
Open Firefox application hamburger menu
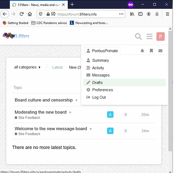click(x=168, y=14)
